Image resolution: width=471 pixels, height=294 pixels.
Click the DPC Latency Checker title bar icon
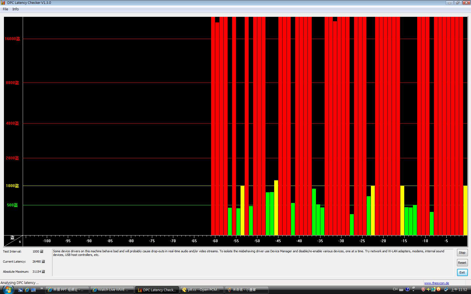click(x=3, y=3)
